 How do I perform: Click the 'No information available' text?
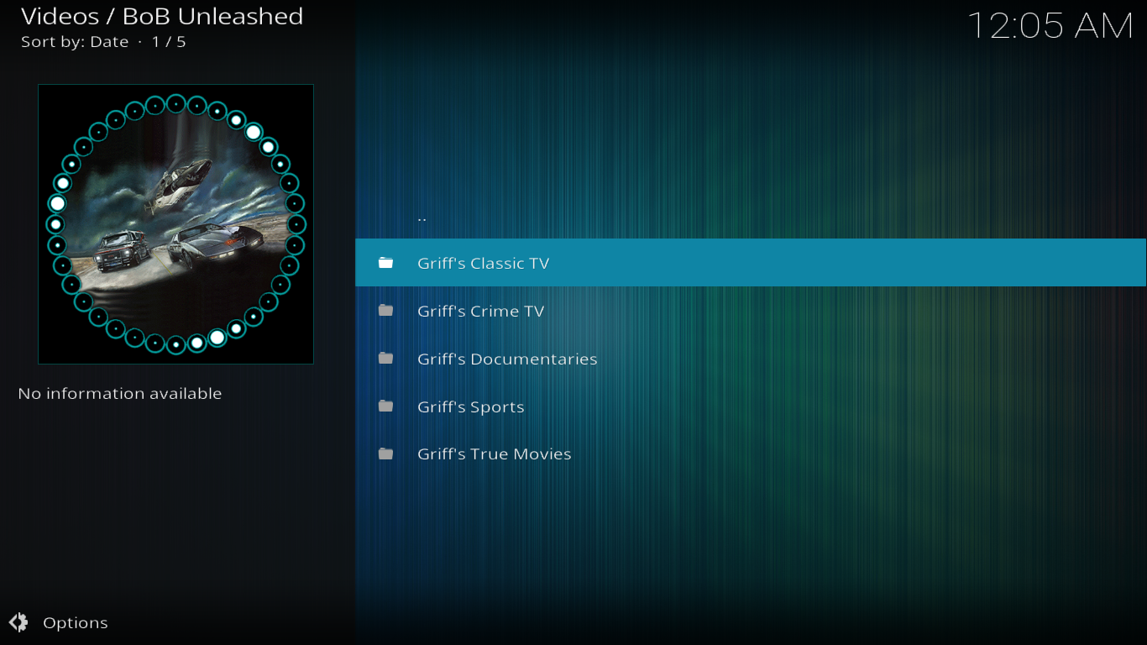(120, 393)
